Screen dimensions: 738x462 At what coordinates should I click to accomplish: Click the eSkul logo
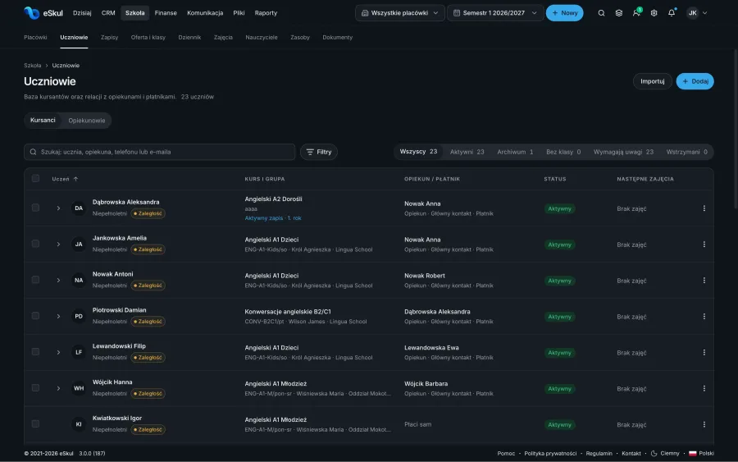tap(43, 12)
